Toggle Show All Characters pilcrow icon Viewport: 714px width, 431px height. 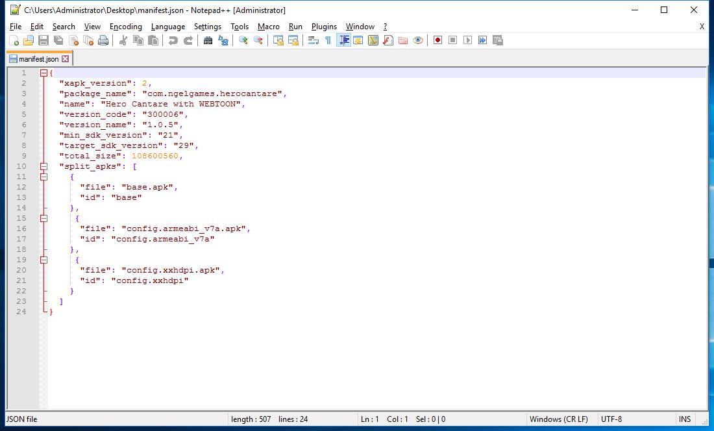[x=328, y=40]
